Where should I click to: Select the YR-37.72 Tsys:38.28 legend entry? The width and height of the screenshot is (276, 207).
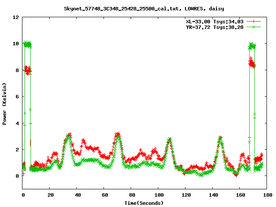point(215,27)
